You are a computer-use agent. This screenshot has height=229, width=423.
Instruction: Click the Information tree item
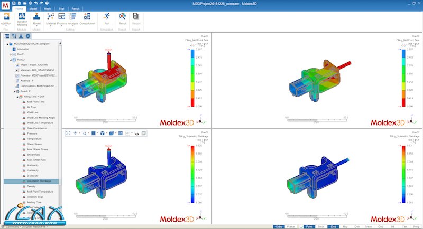[23, 49]
